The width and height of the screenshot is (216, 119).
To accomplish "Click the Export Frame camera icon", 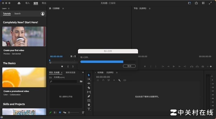I will 203,66.
